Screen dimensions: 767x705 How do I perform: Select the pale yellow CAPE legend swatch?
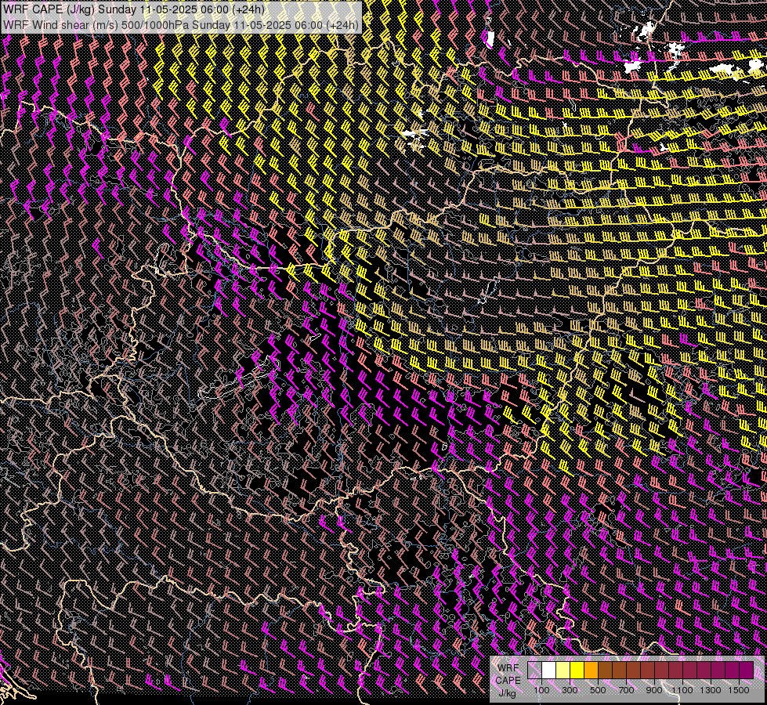click(x=563, y=670)
